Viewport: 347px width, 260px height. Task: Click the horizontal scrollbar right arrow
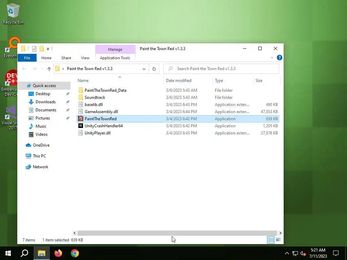pos(280,233)
